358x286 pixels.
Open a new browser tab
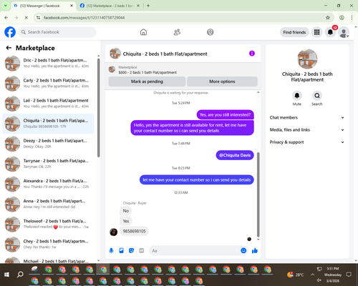[x=148, y=6]
